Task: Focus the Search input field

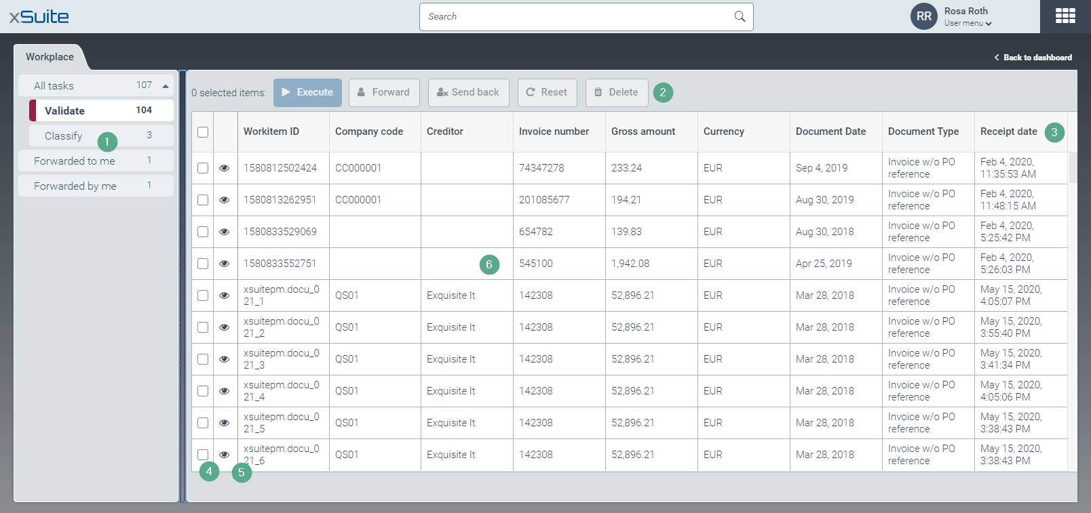Action: click(577, 16)
